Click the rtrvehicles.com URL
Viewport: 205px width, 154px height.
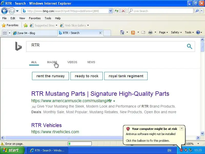tap(55, 132)
